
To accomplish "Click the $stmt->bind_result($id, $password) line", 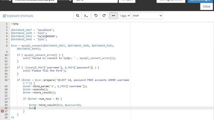I will 55,105.
